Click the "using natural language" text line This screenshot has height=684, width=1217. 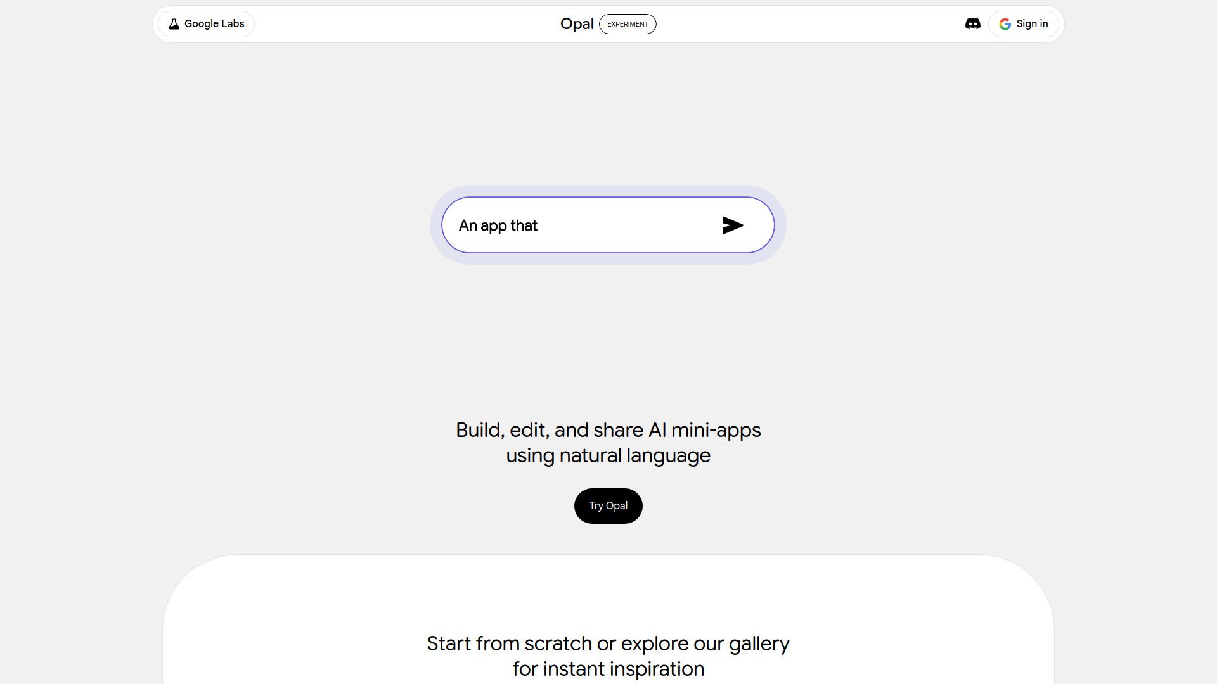click(608, 455)
